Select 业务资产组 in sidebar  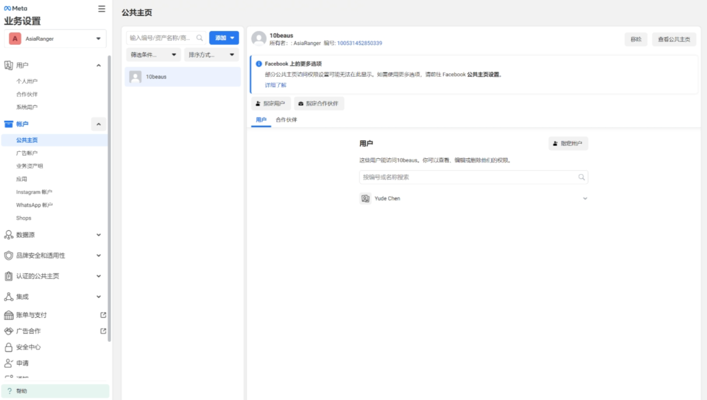click(30, 166)
